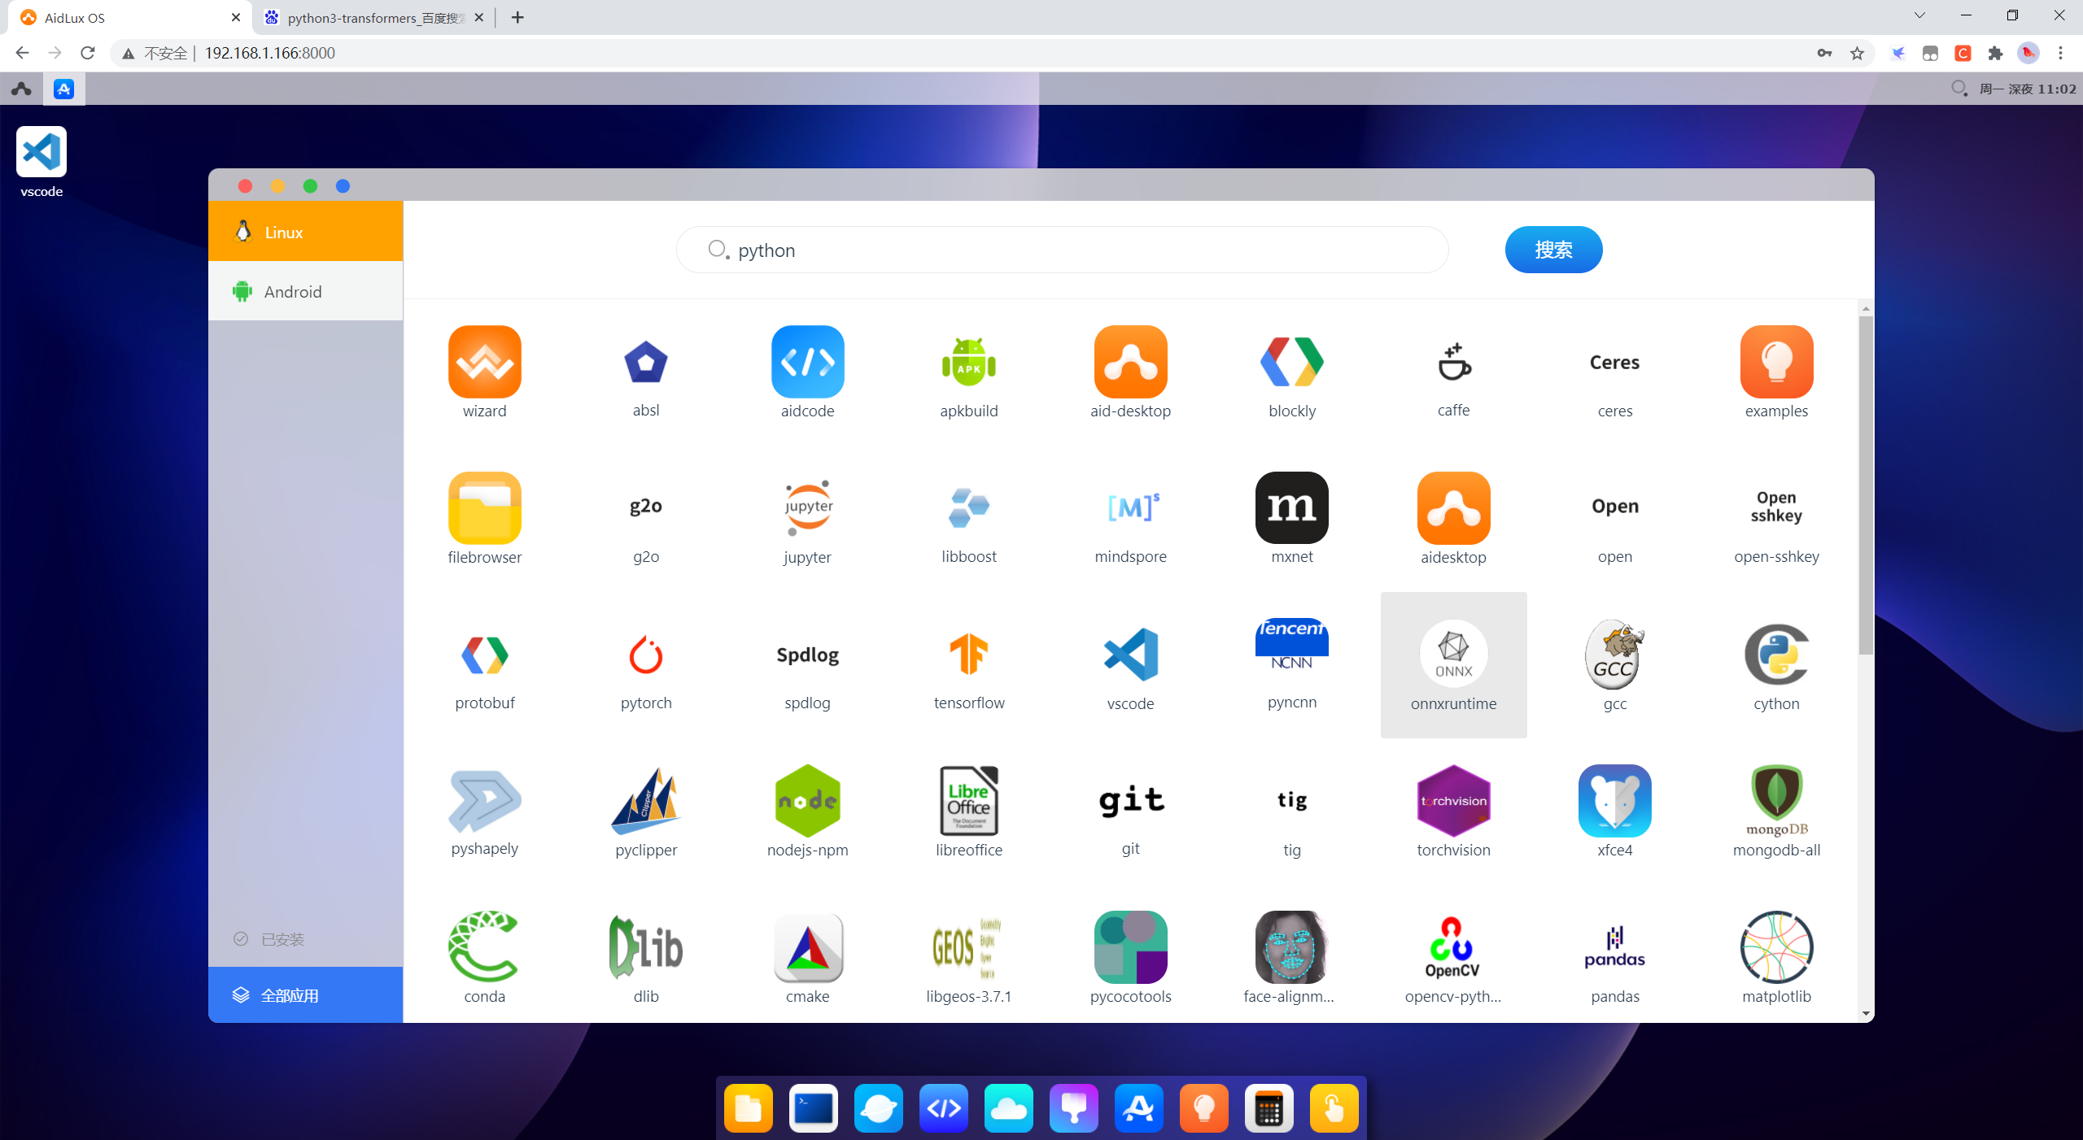Select the blockly app icon

coord(1292,362)
